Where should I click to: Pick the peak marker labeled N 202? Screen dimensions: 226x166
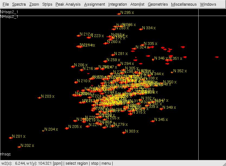tap(19, 147)
